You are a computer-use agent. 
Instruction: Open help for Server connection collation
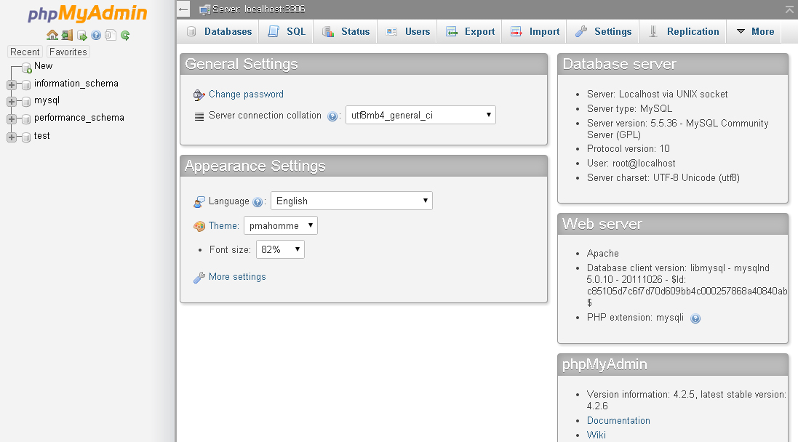pos(332,116)
